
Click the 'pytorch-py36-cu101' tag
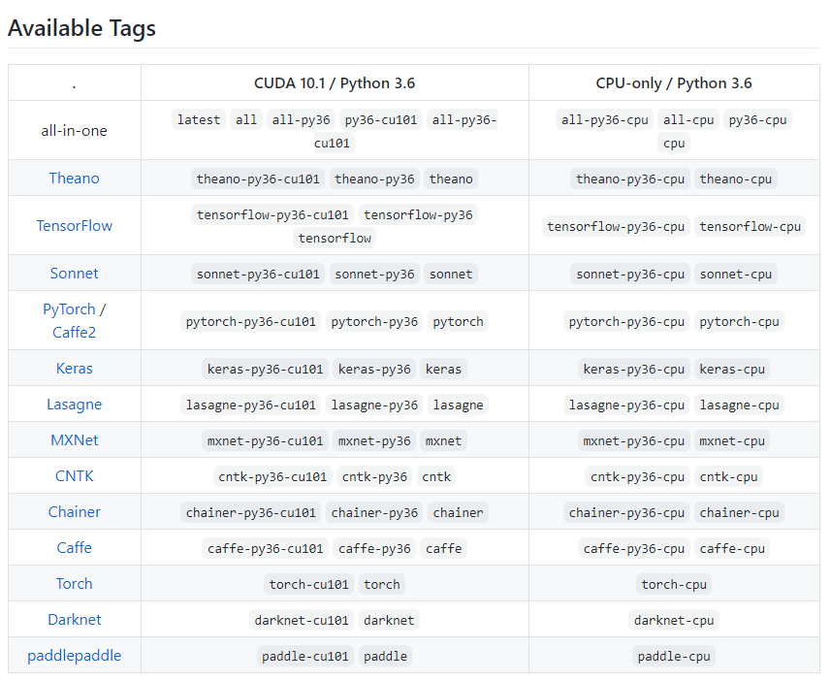251,321
